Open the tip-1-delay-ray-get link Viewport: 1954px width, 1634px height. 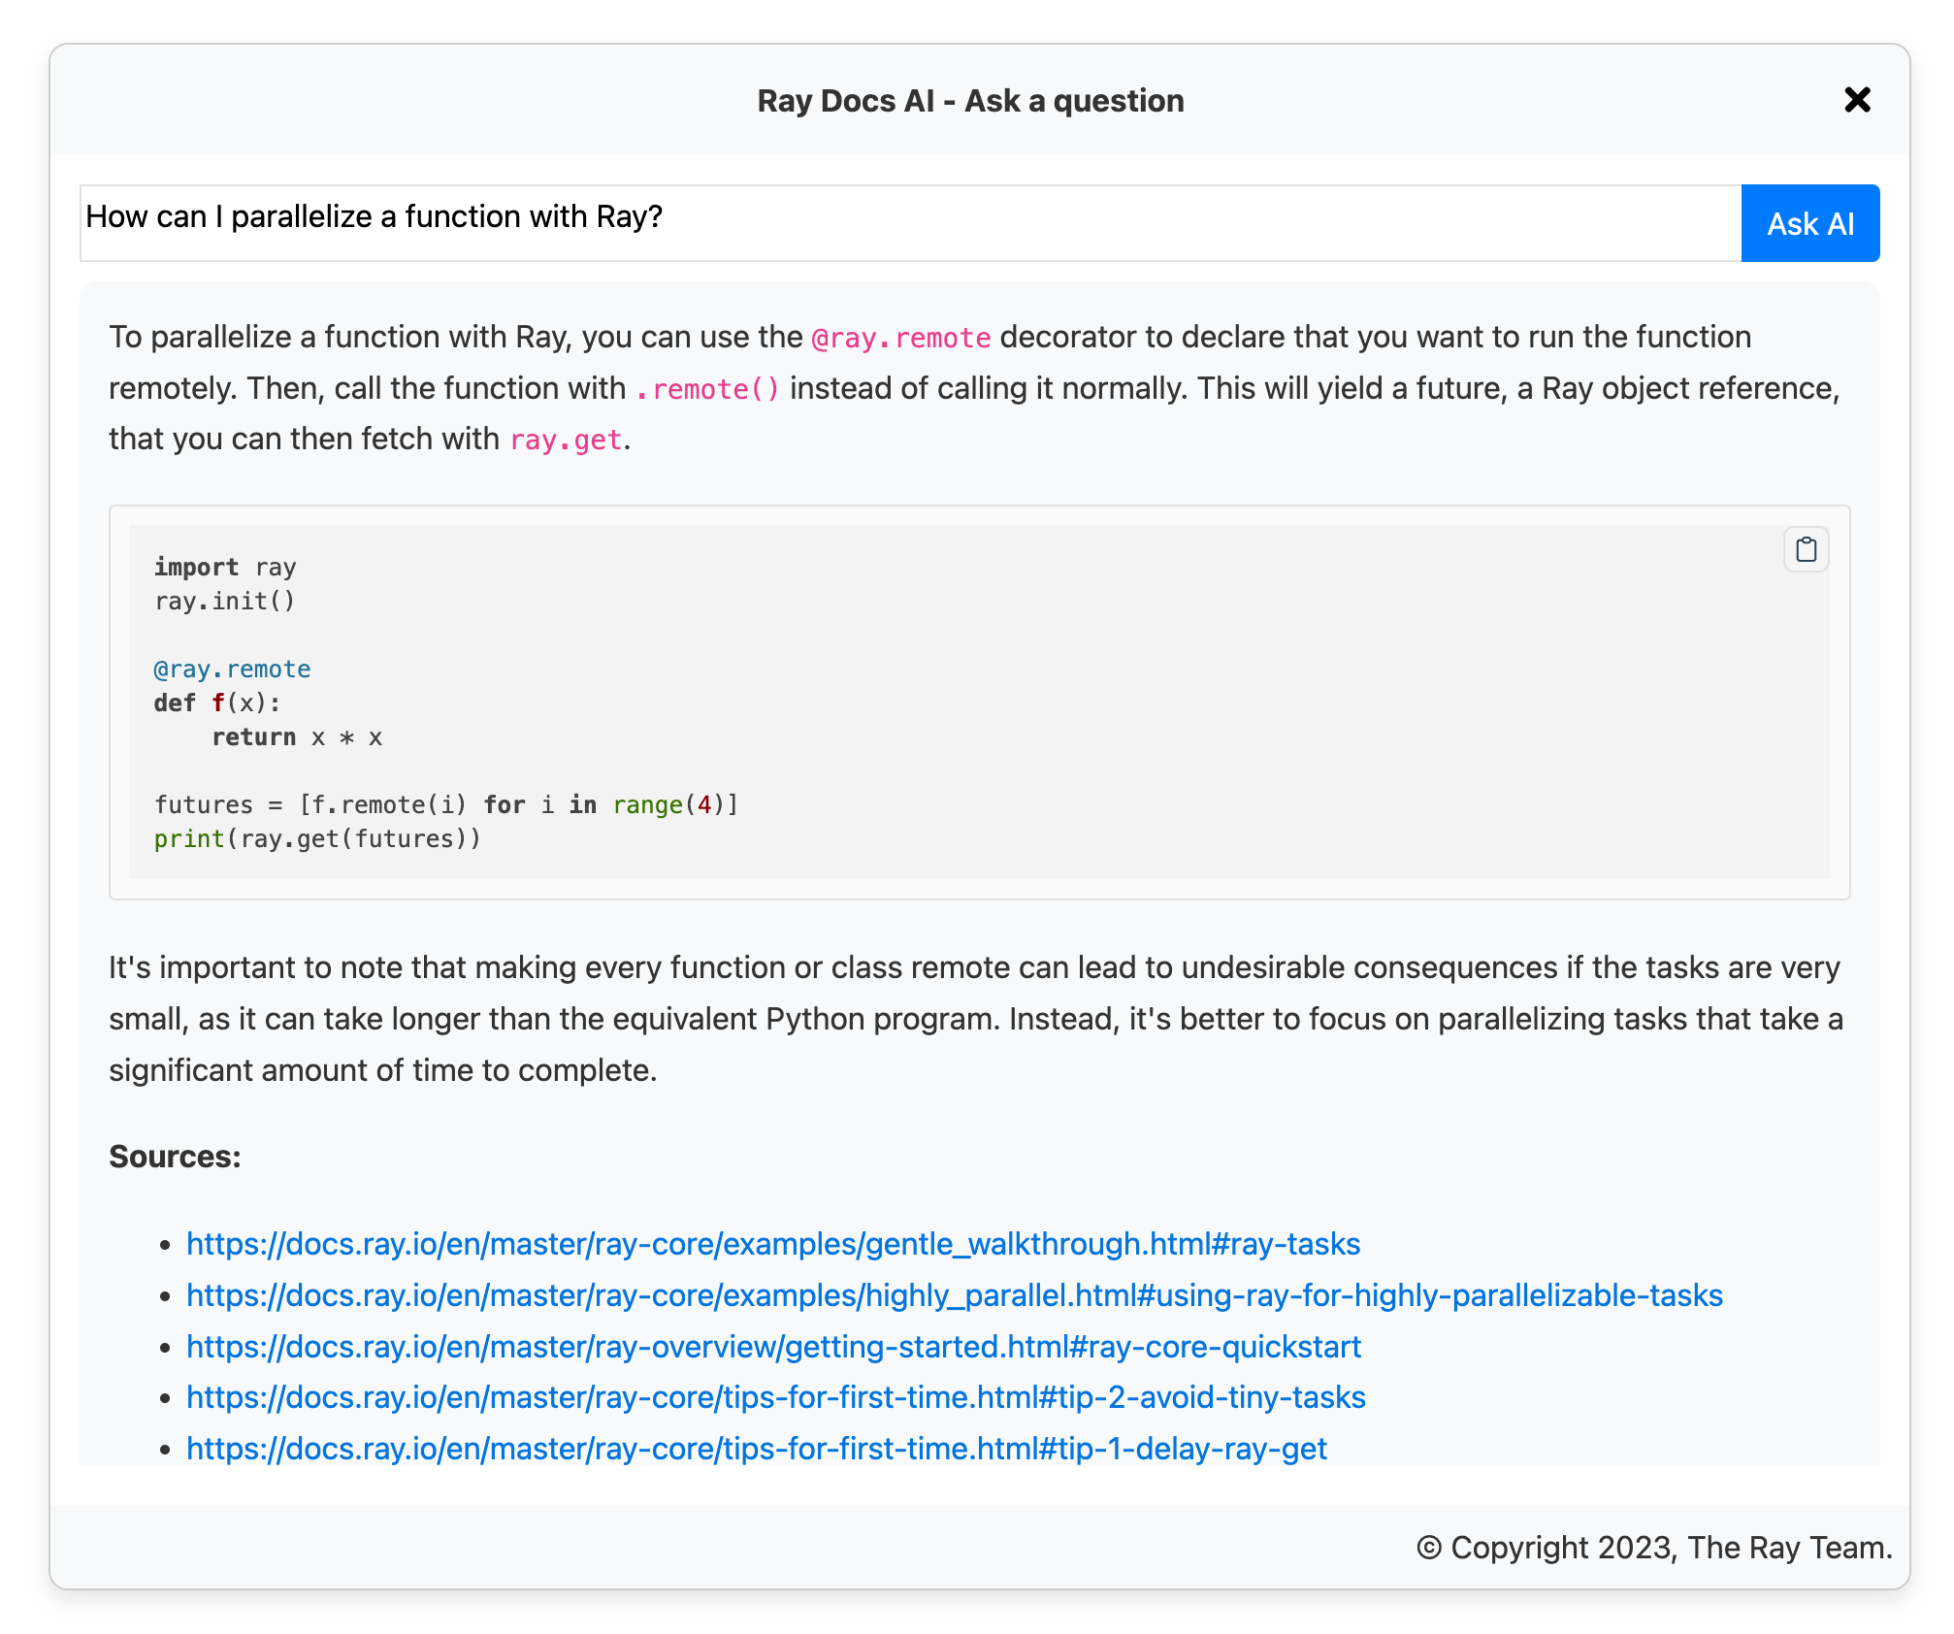click(757, 1449)
